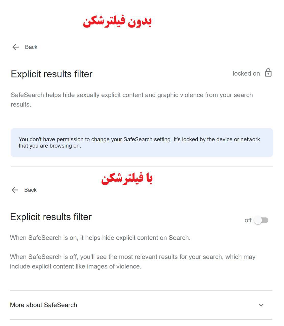Viewport: 284px width, 326px height.
Task: Click the red 'بدون فیلترشکن' caption
Action: click(x=117, y=21)
